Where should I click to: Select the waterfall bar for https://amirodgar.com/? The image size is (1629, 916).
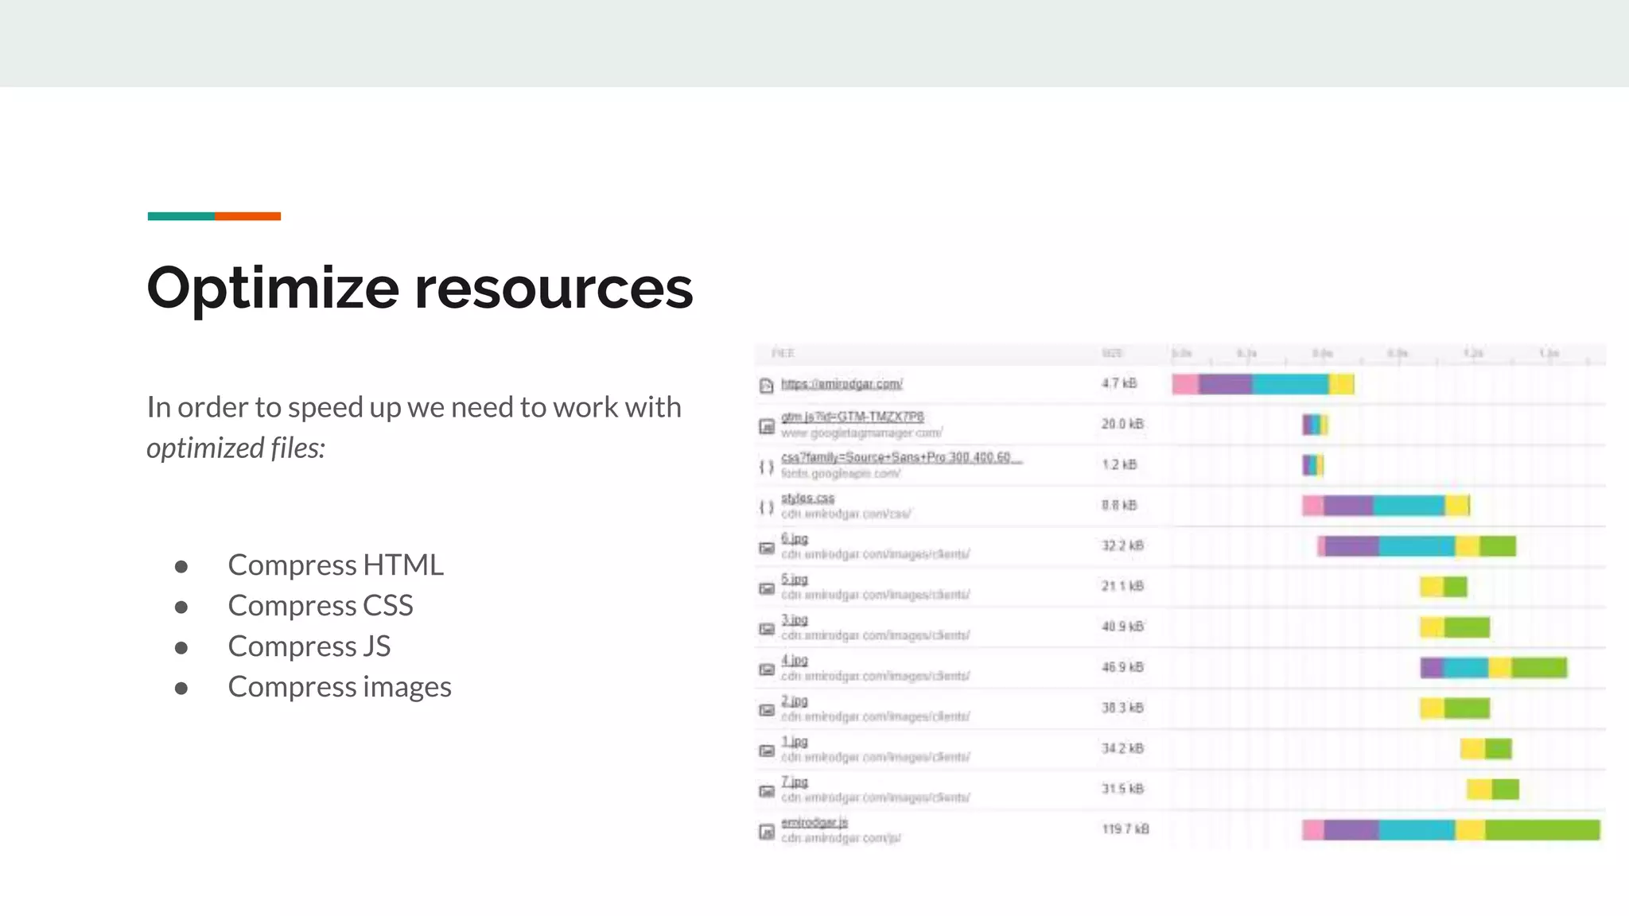point(1263,385)
